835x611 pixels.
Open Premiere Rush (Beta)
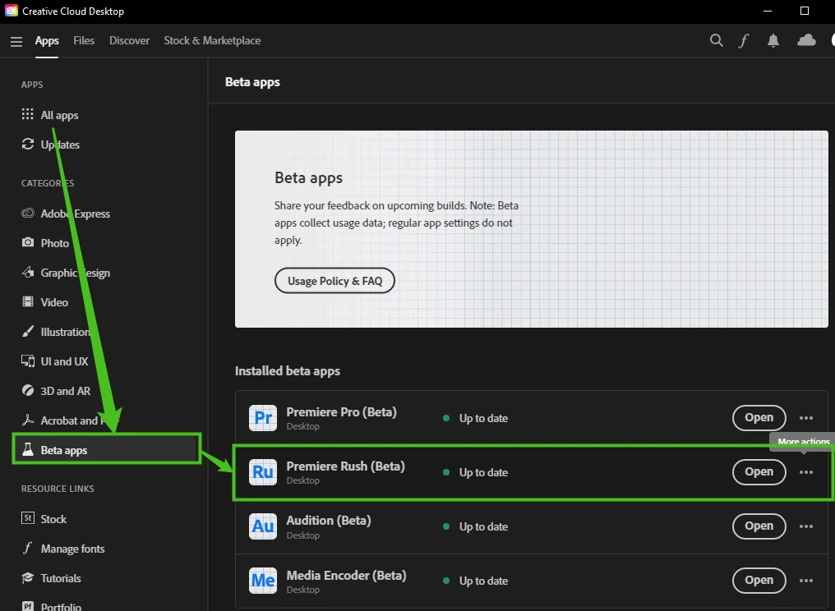pos(759,472)
